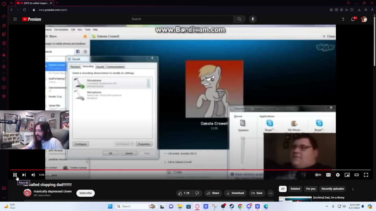Pause the YouTube video
Viewport: 376px width, 211px height.
pyautogui.click(x=15, y=175)
